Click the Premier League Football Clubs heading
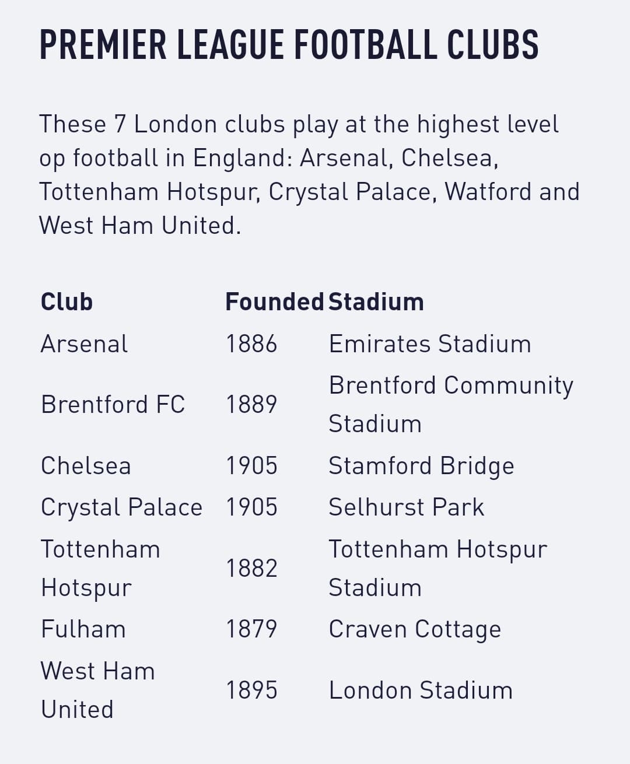 pos(289,45)
